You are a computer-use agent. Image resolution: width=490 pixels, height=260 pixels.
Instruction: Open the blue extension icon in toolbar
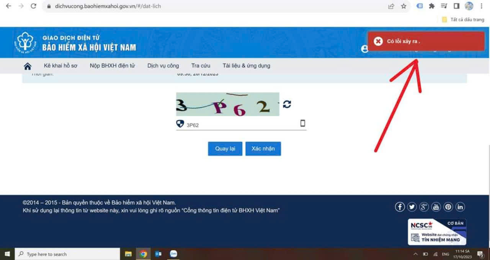(420, 6)
